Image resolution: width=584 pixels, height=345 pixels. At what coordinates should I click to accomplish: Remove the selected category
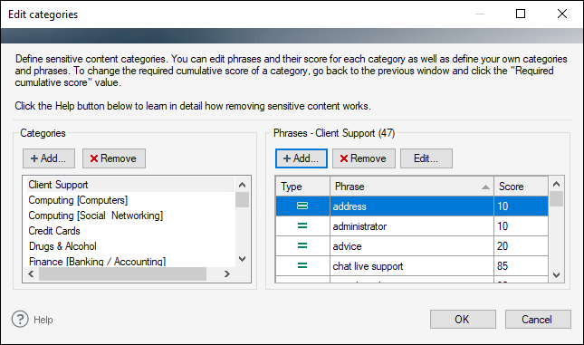[114, 158]
